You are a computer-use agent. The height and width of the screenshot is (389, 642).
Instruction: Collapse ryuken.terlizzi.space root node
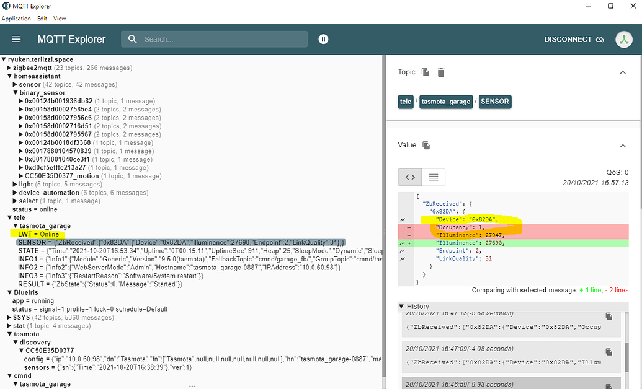coord(4,59)
